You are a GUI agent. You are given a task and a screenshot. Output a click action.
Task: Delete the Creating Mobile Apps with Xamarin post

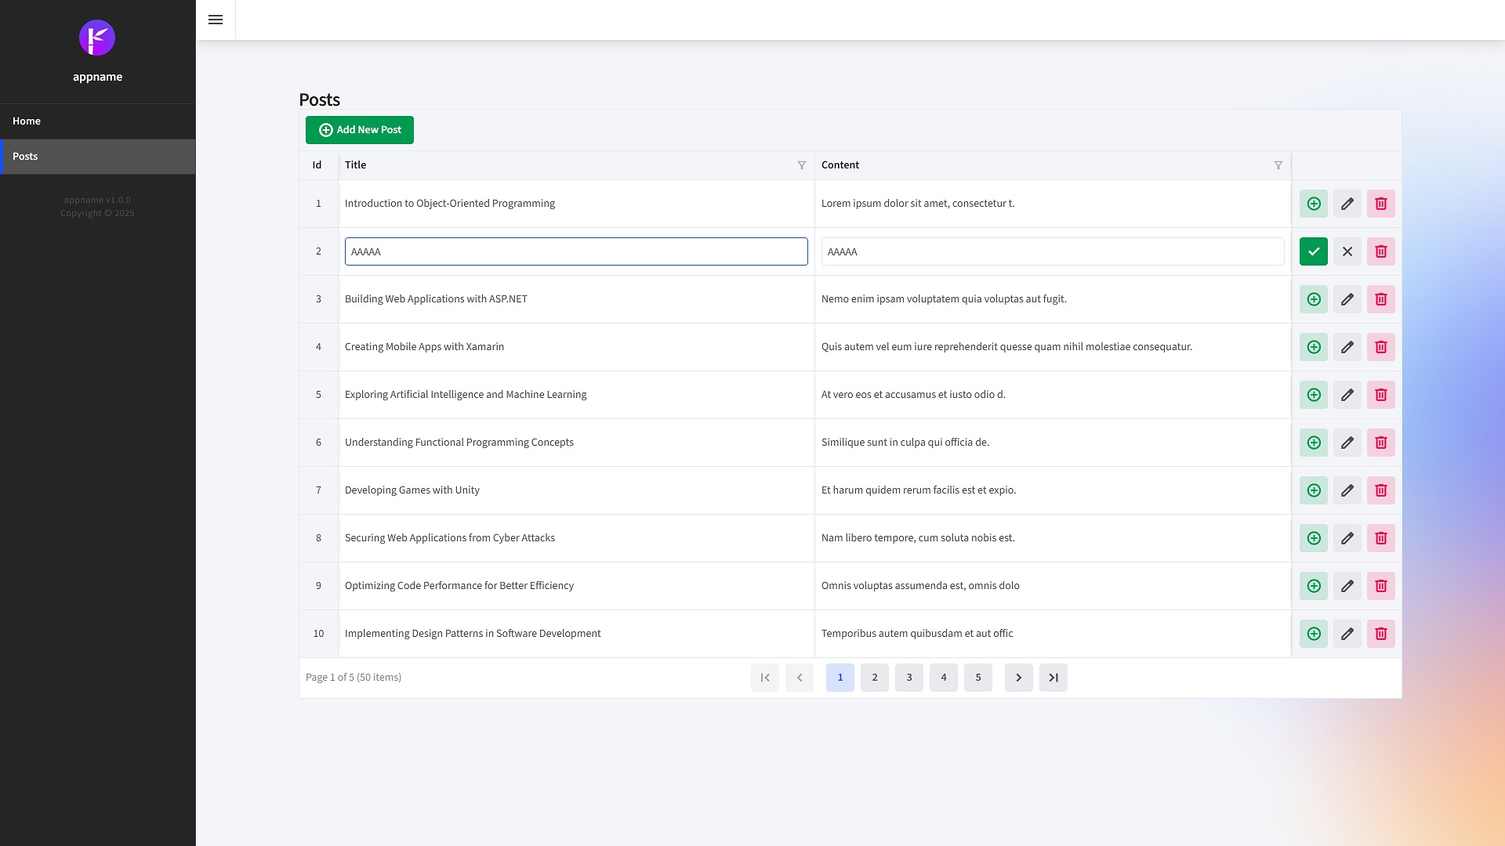(1381, 347)
